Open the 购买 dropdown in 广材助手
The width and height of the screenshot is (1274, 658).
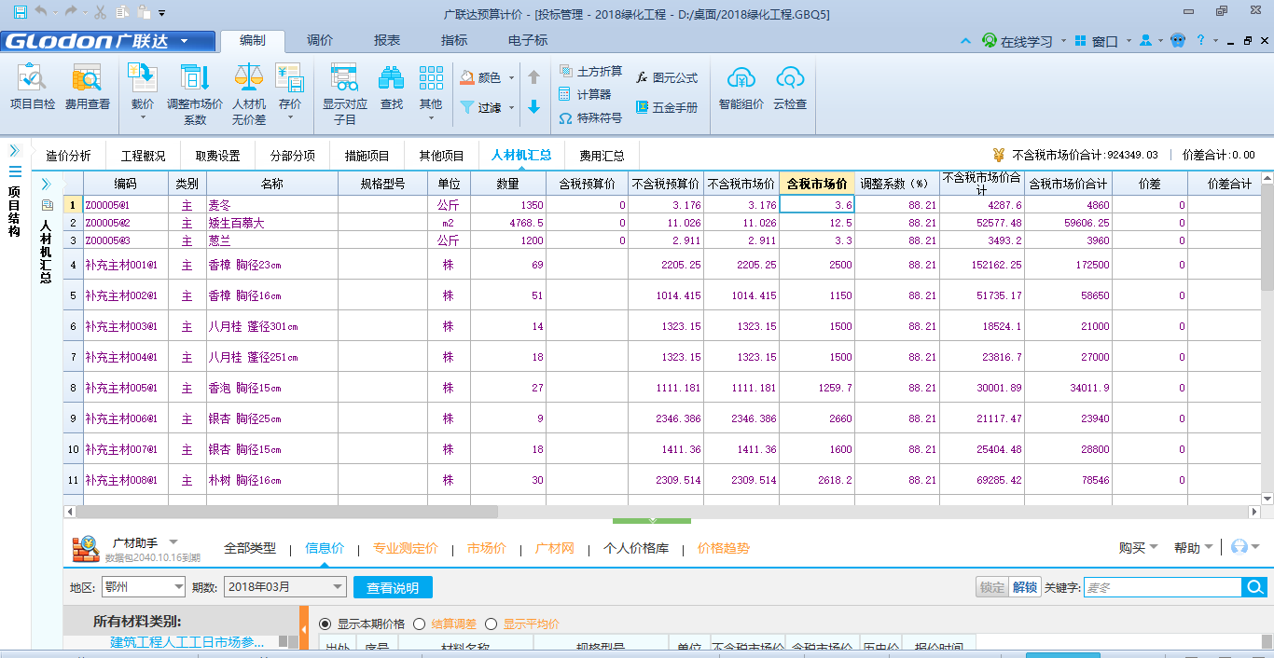1139,548
